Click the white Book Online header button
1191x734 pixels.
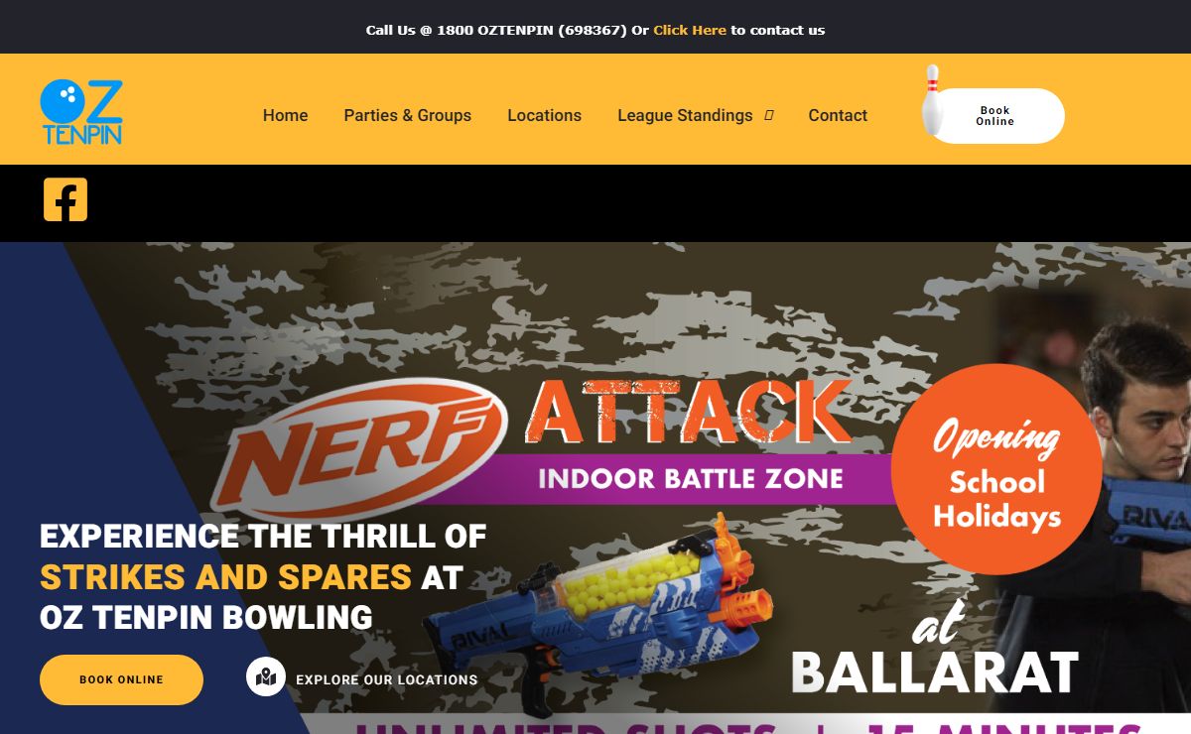coord(994,116)
